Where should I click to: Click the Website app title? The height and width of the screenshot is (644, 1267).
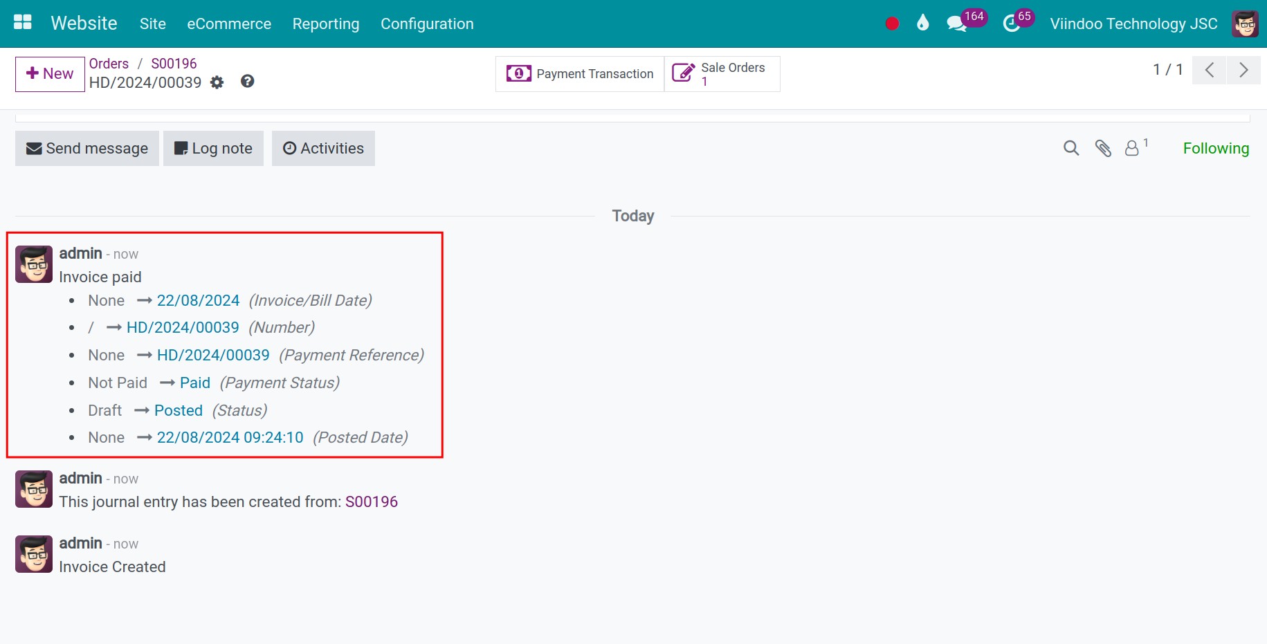coord(84,24)
